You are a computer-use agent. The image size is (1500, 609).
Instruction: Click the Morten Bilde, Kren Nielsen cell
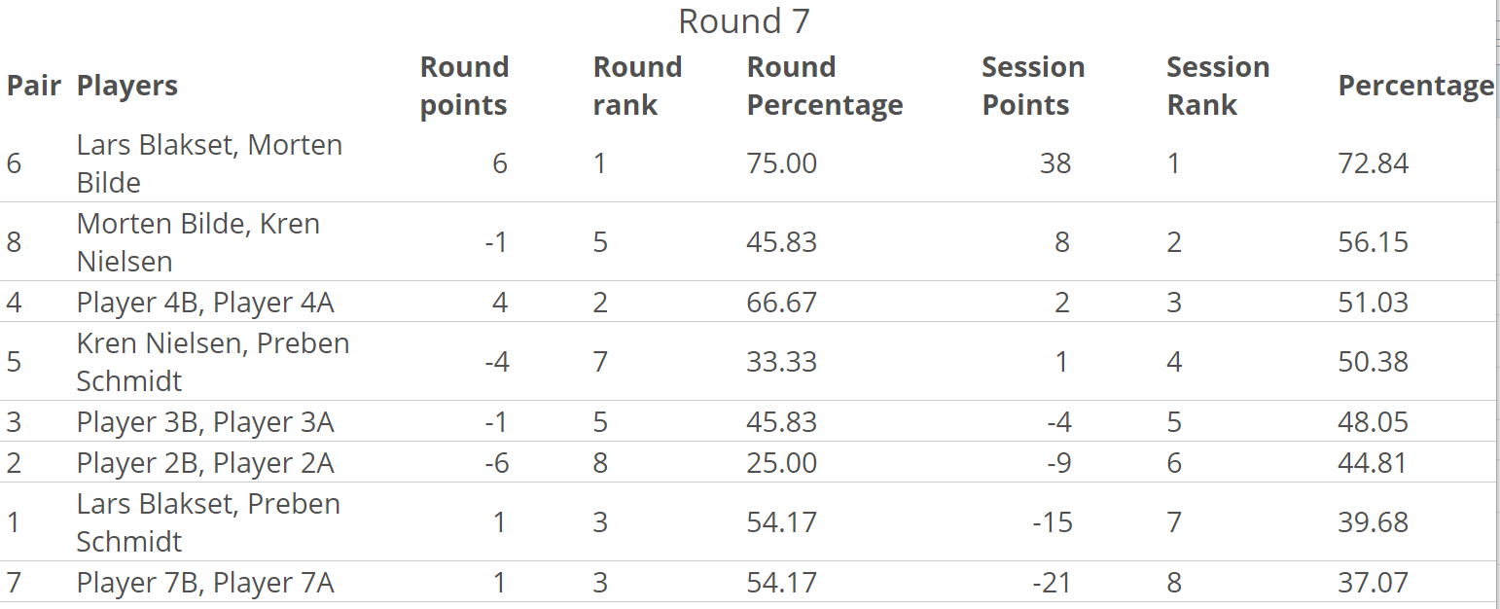(x=197, y=242)
